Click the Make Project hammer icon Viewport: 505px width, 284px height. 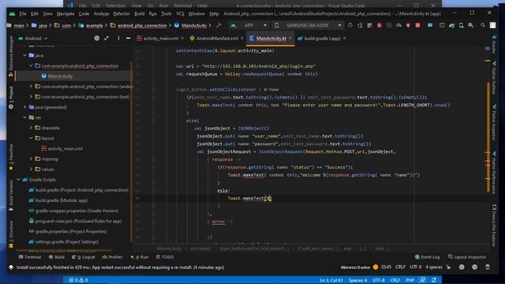[219, 25]
